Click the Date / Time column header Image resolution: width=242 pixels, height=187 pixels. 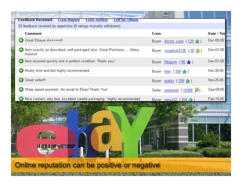[x=216, y=34]
